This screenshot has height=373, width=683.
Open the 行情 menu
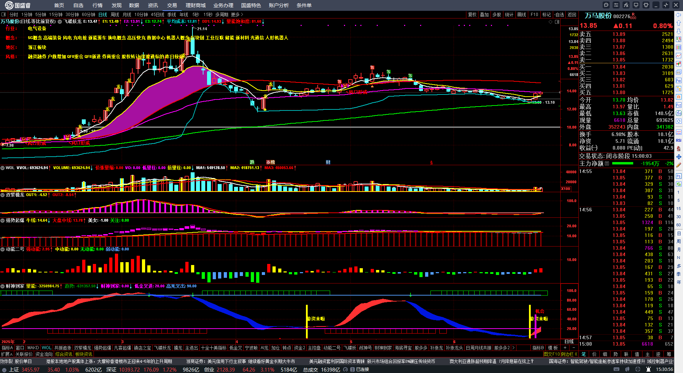pyautogui.click(x=97, y=5)
